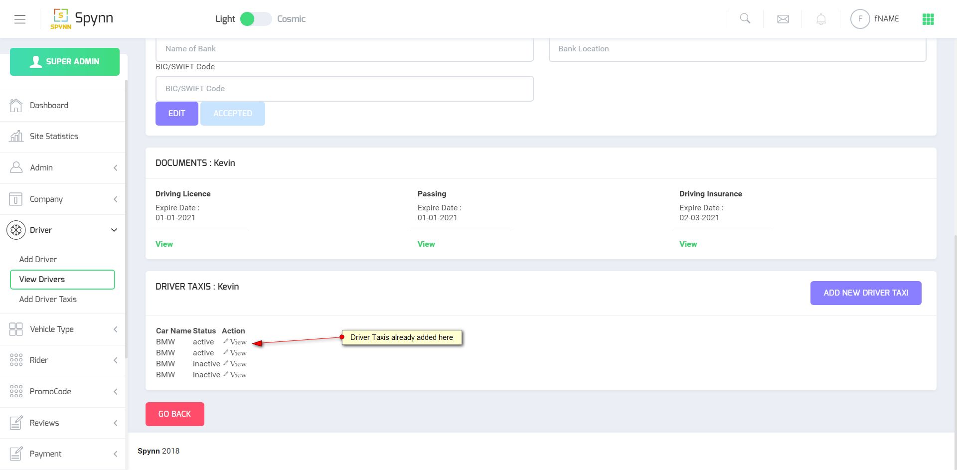Open the mail envelope icon
Viewport: 957px width, 470px height.
click(x=783, y=19)
